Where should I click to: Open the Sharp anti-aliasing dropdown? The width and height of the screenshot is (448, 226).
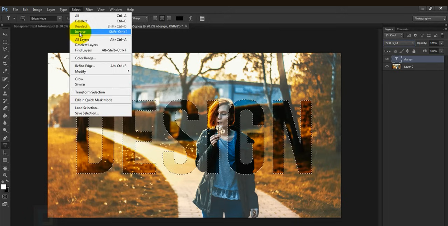click(x=140, y=19)
